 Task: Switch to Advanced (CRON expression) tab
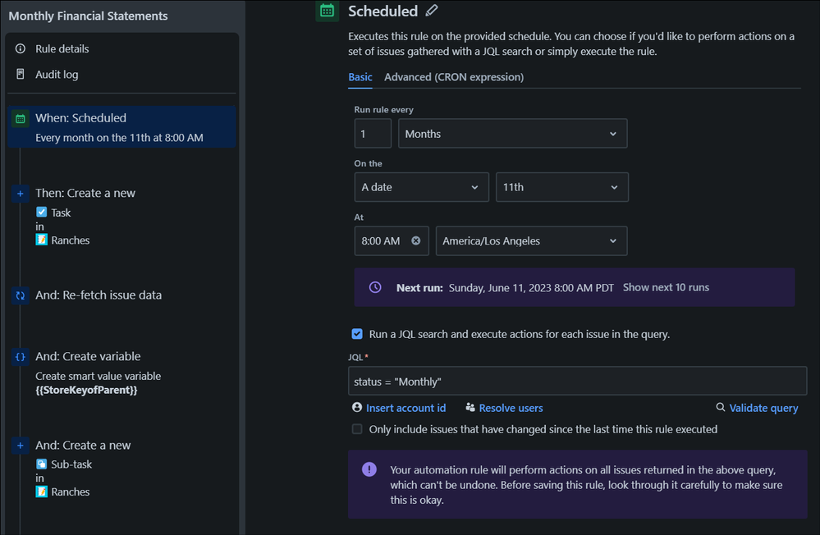click(453, 77)
